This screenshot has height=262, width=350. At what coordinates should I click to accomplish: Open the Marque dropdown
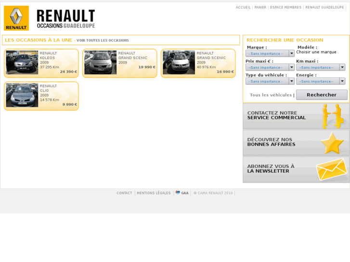pos(270,53)
